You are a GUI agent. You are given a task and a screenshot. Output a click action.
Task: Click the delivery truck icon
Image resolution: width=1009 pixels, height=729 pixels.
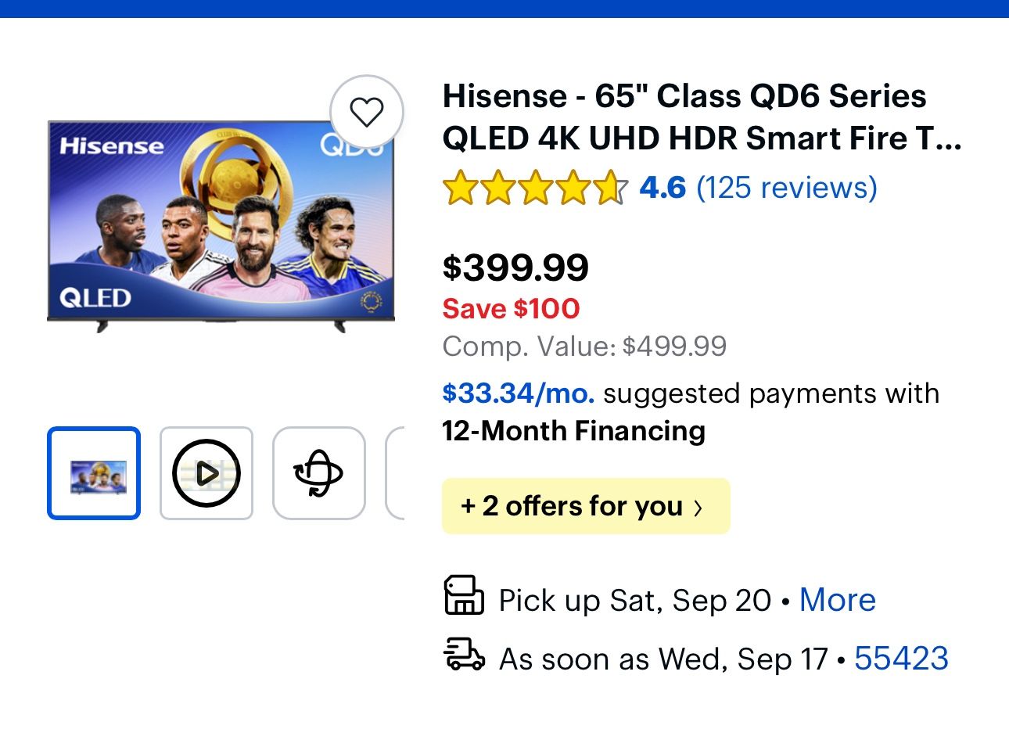pyautogui.click(x=464, y=655)
